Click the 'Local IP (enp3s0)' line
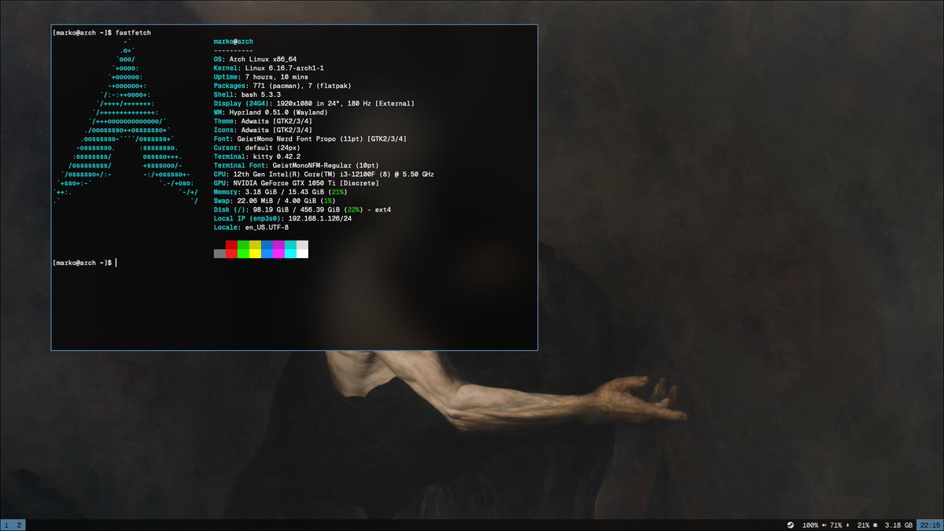This screenshot has height=531, width=944. pos(282,219)
